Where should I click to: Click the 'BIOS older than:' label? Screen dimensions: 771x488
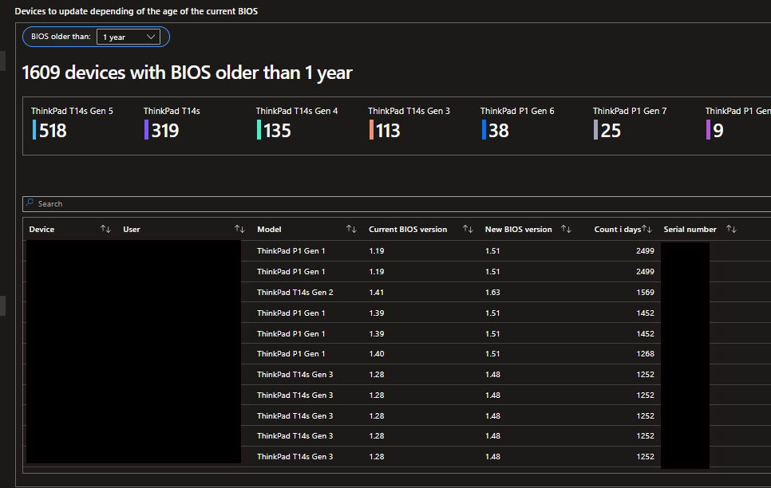[x=61, y=37]
